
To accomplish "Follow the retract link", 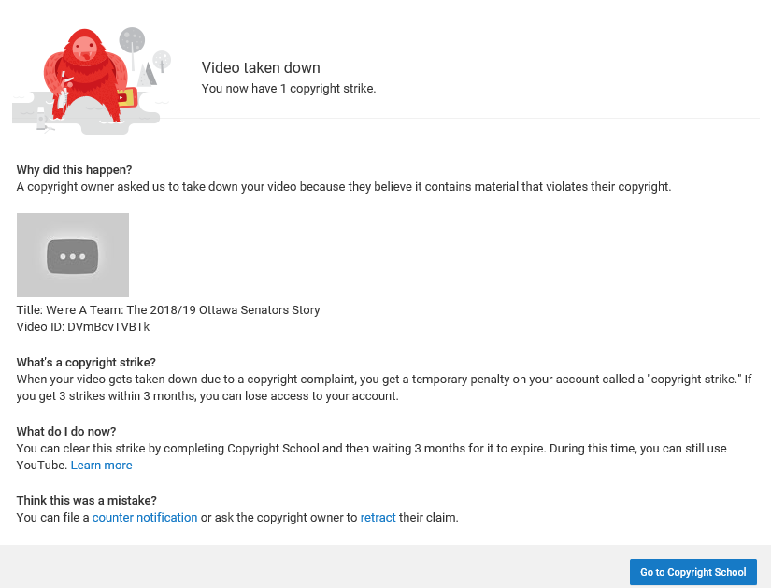I will click(x=378, y=518).
